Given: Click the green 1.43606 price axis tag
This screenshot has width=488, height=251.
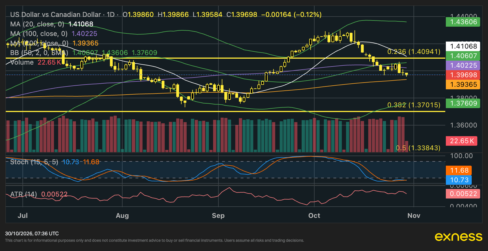Looking at the screenshot, I should click(x=463, y=22).
